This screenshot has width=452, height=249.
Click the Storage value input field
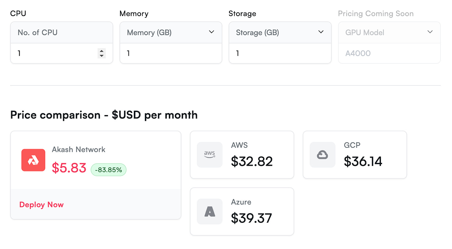280,53
